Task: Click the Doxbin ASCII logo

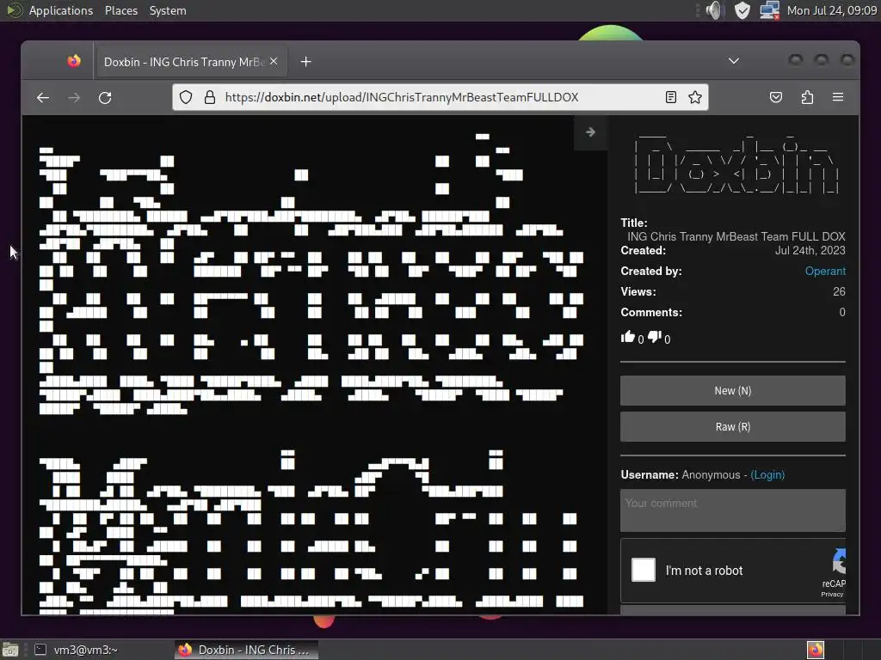Action: tap(736, 164)
